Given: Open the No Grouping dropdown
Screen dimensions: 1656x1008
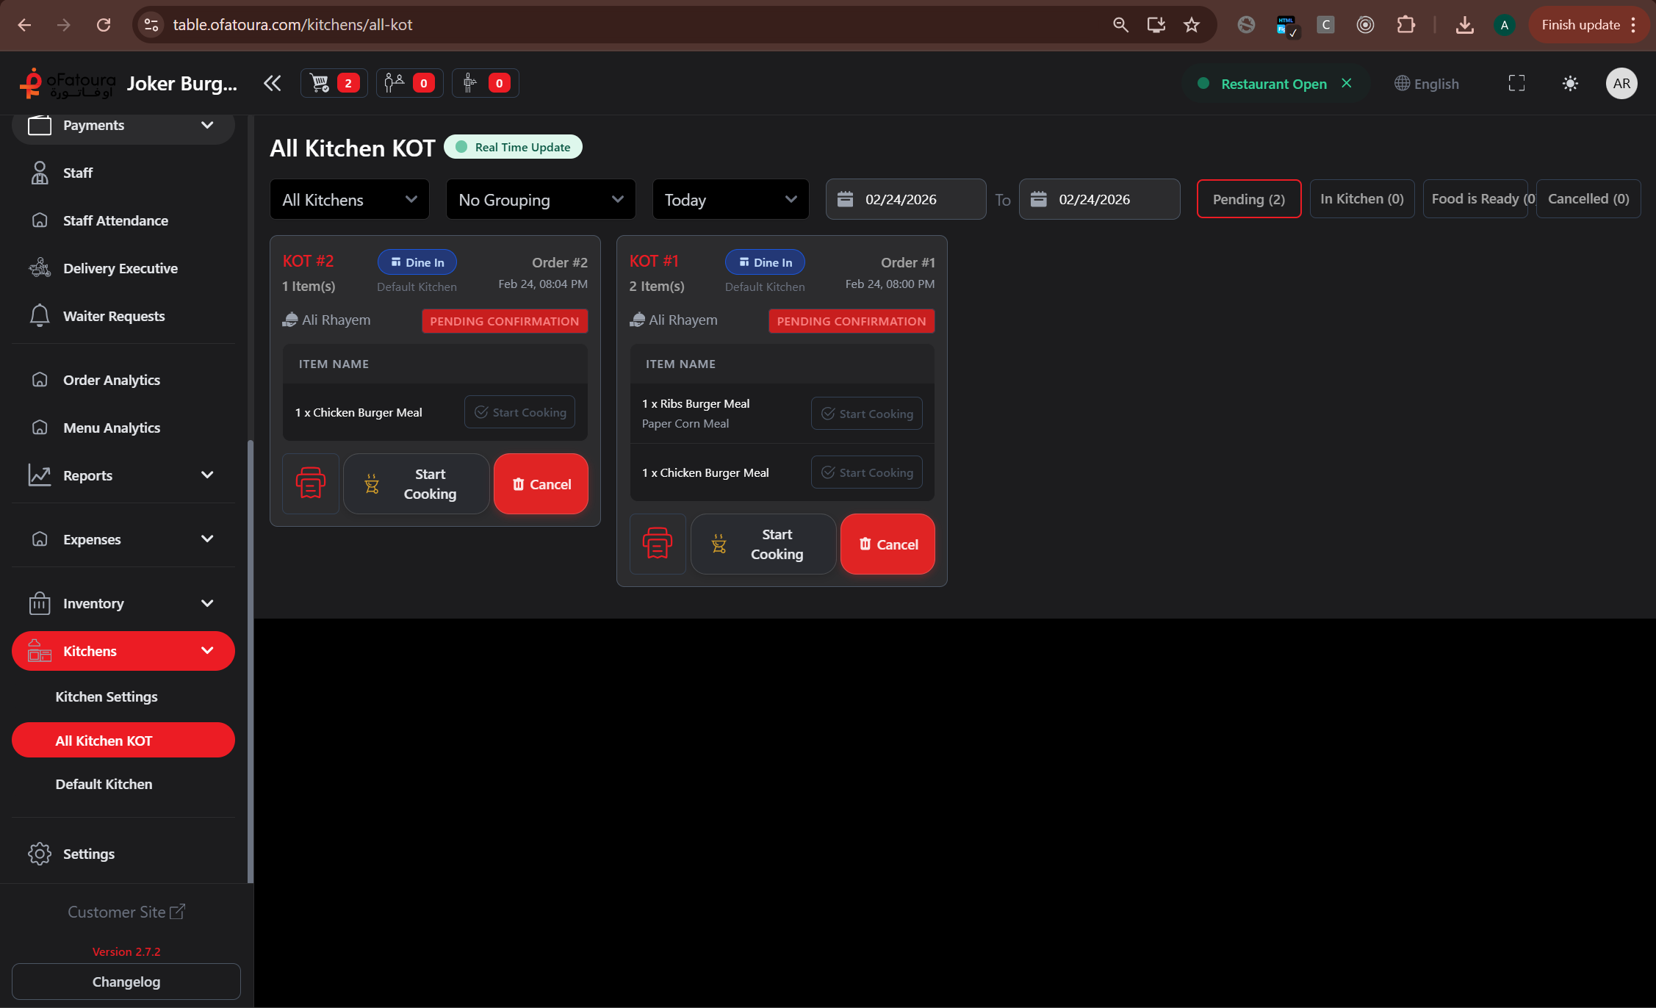Looking at the screenshot, I should click(x=540, y=198).
